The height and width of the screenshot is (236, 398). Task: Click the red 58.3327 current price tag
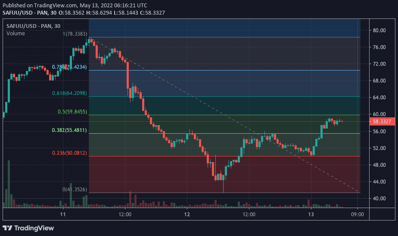[x=382, y=122]
